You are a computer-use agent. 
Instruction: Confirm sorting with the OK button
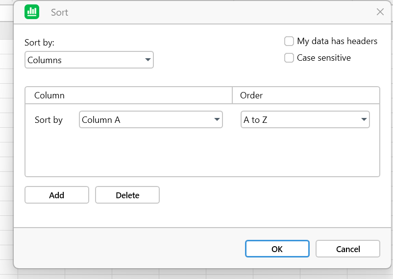click(277, 249)
